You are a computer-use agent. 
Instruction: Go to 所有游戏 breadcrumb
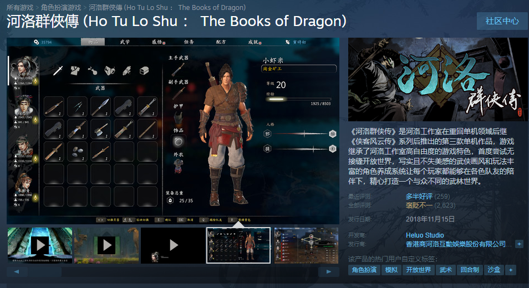(x=20, y=7)
